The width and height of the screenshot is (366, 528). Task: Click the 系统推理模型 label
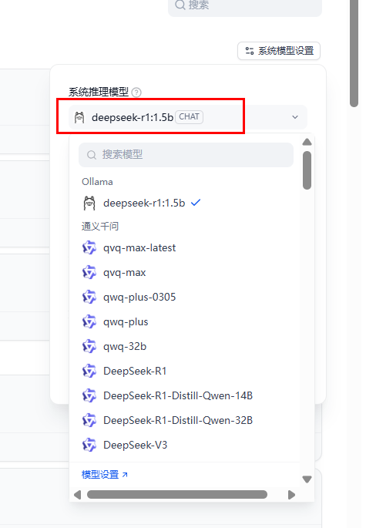99,92
